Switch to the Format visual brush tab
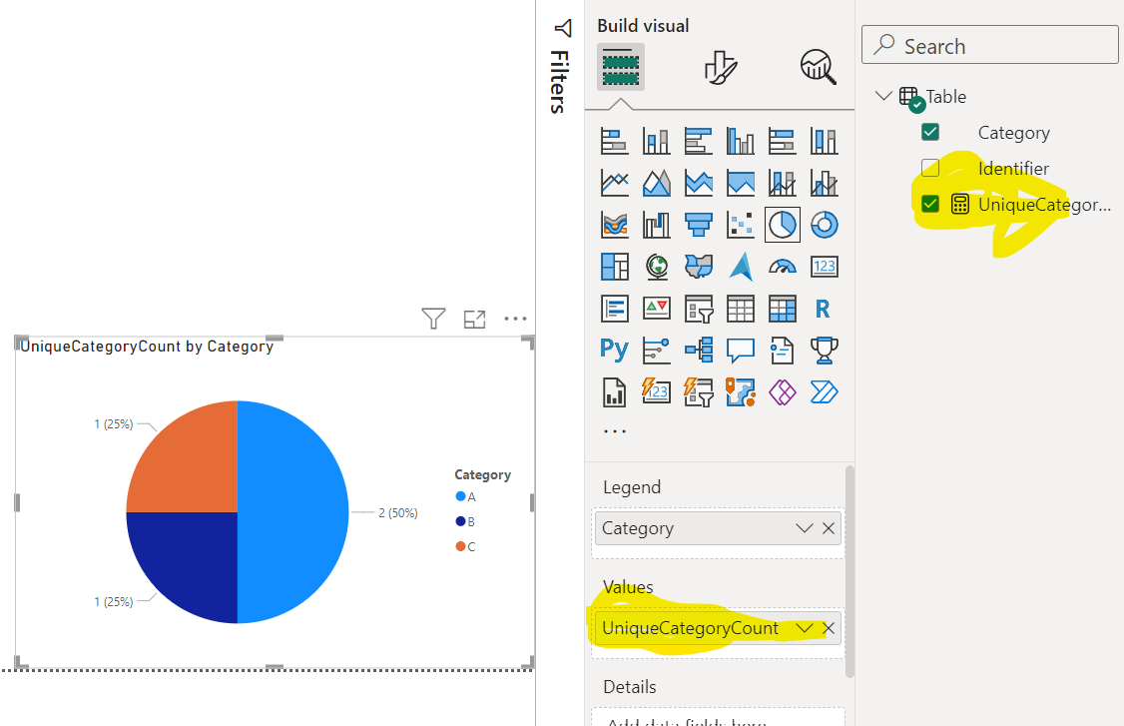The width and height of the screenshot is (1124, 726). pyautogui.click(x=720, y=68)
